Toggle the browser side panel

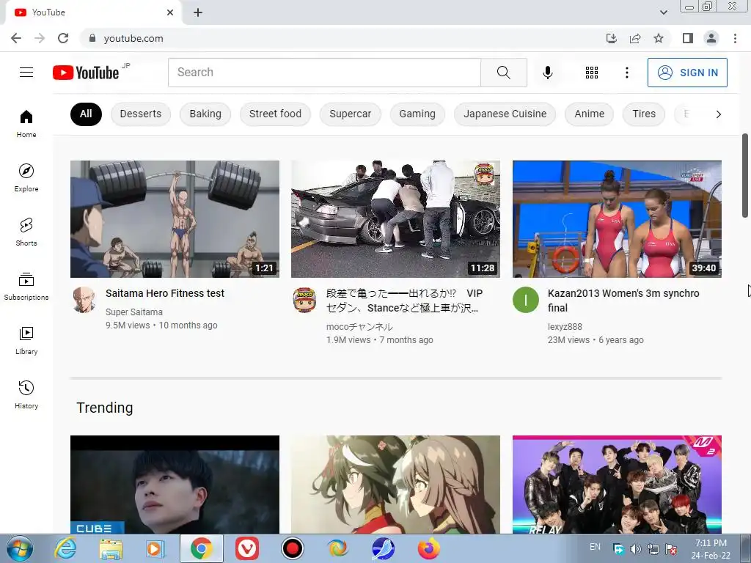point(688,38)
